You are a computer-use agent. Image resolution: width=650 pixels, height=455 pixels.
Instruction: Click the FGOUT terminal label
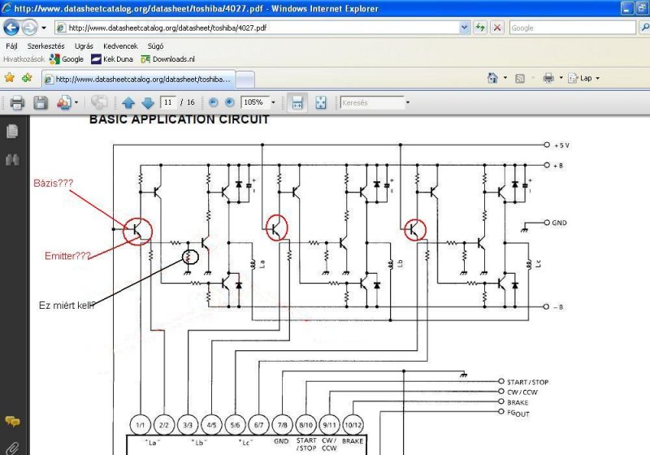pyautogui.click(x=518, y=413)
